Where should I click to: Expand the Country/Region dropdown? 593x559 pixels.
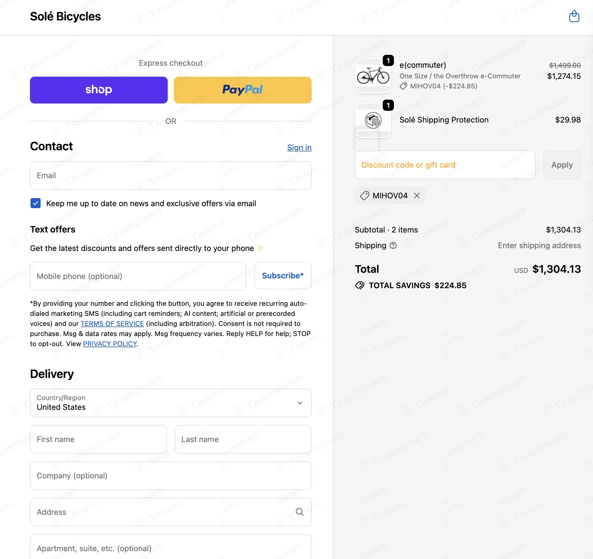coord(171,403)
